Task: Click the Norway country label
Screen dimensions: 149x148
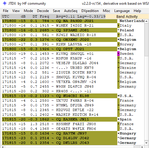Action: [127, 44]
